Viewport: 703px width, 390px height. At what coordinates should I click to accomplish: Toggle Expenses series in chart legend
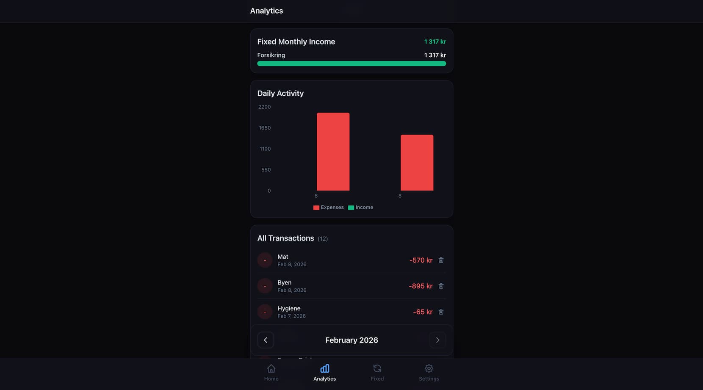click(x=328, y=207)
